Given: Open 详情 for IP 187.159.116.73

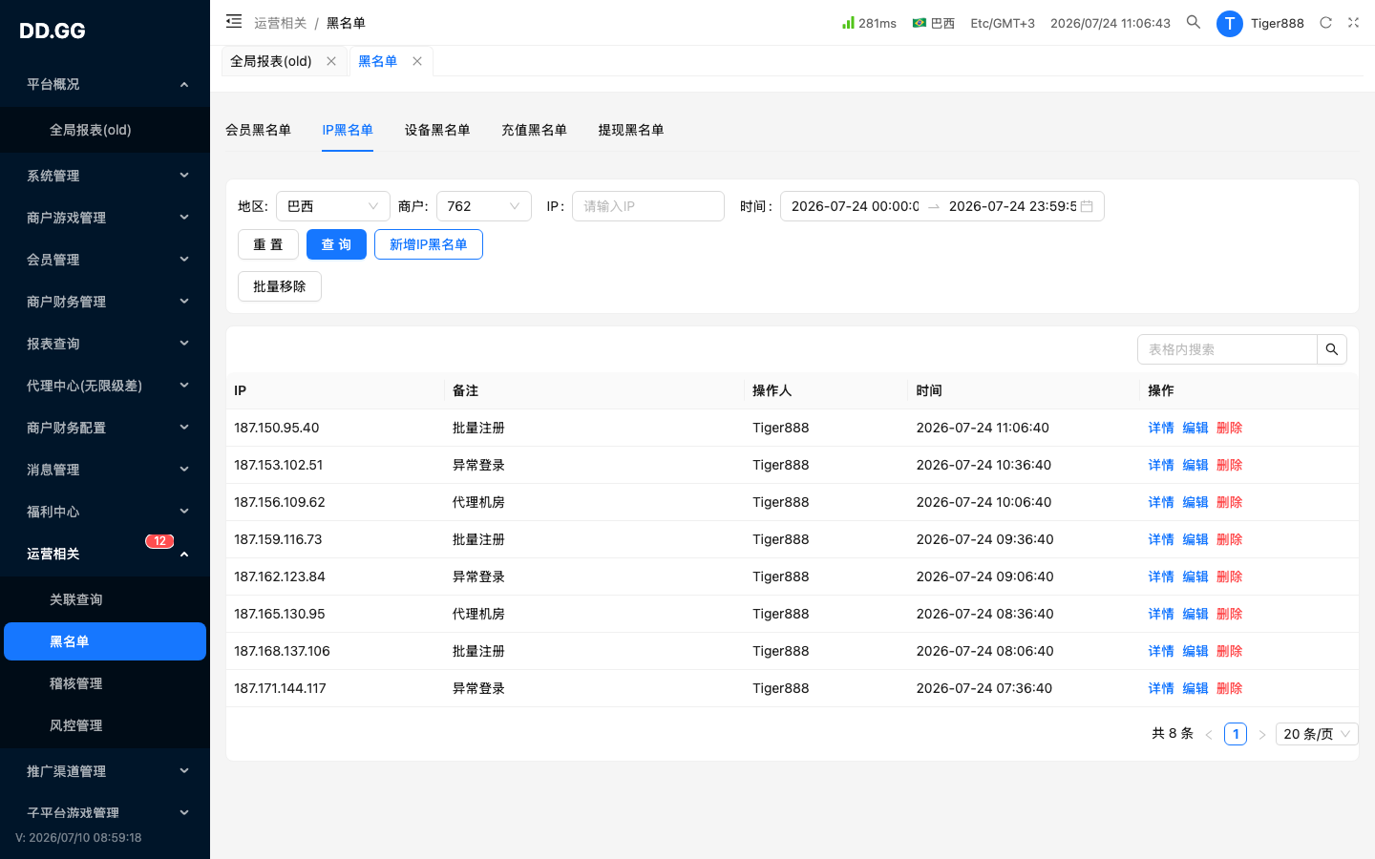Looking at the screenshot, I should [1161, 539].
